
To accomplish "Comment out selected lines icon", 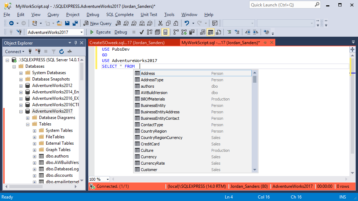I will click(x=229, y=32).
